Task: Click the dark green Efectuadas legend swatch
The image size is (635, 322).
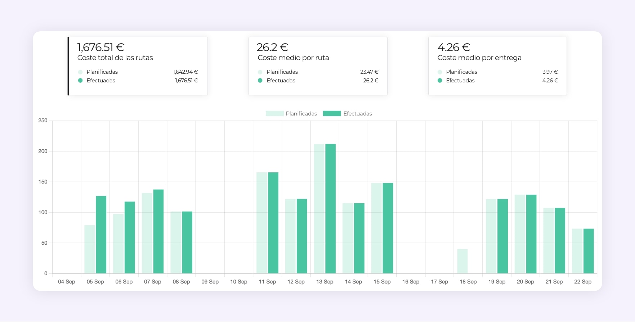Action: click(x=332, y=114)
